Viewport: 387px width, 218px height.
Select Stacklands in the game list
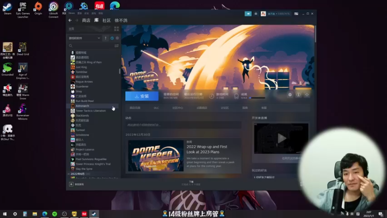click(82, 116)
